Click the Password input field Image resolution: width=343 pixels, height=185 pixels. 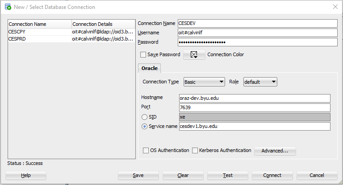[257, 42]
